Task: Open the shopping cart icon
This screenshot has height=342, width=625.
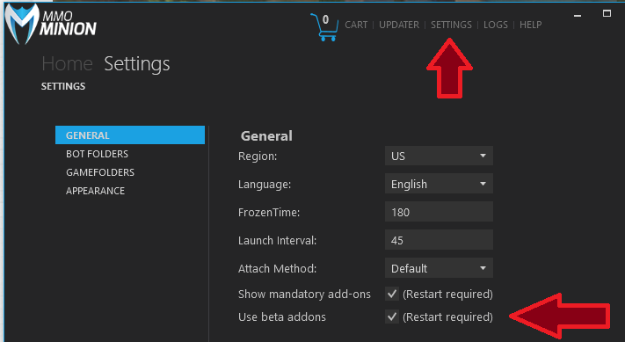Action: click(324, 26)
